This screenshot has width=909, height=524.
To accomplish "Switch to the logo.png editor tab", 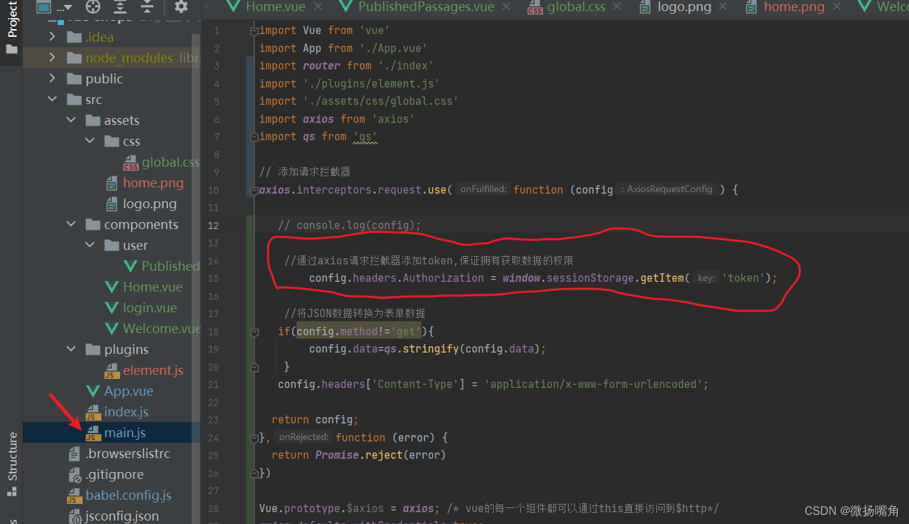I will pos(684,7).
